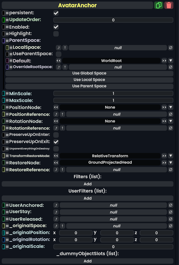
Task: Open the RestoreNode GroundProjectedHead dropdown
Action: 171,163
